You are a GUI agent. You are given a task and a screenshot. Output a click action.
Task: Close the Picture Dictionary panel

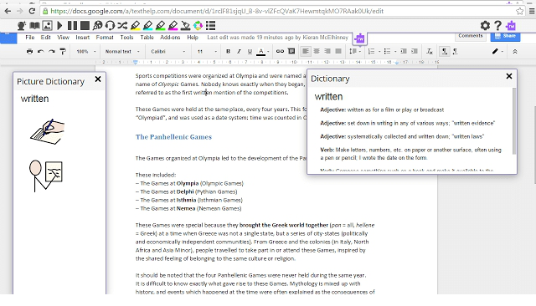click(x=98, y=79)
